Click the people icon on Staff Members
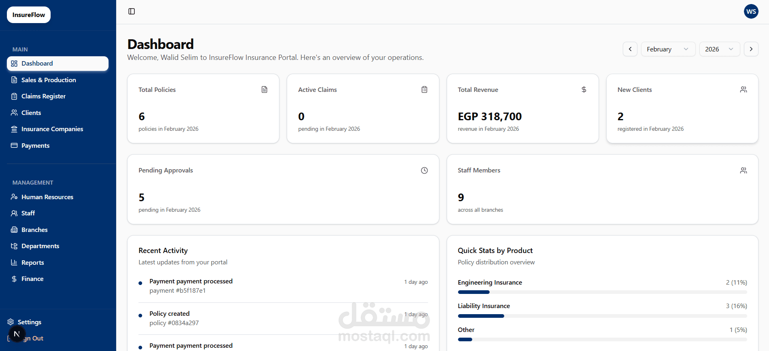769x351 pixels. tap(743, 170)
